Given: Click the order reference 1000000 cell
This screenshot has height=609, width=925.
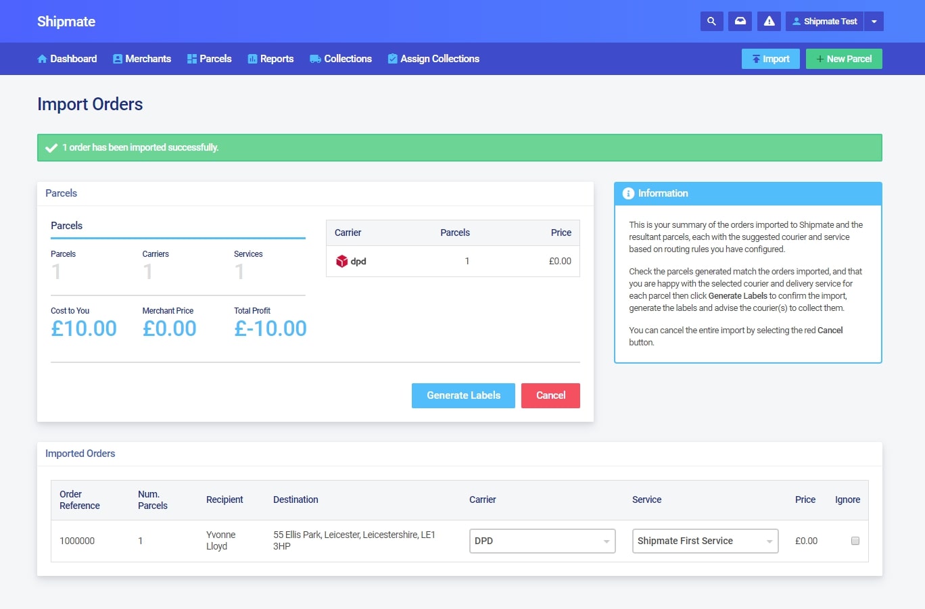Looking at the screenshot, I should coord(77,541).
